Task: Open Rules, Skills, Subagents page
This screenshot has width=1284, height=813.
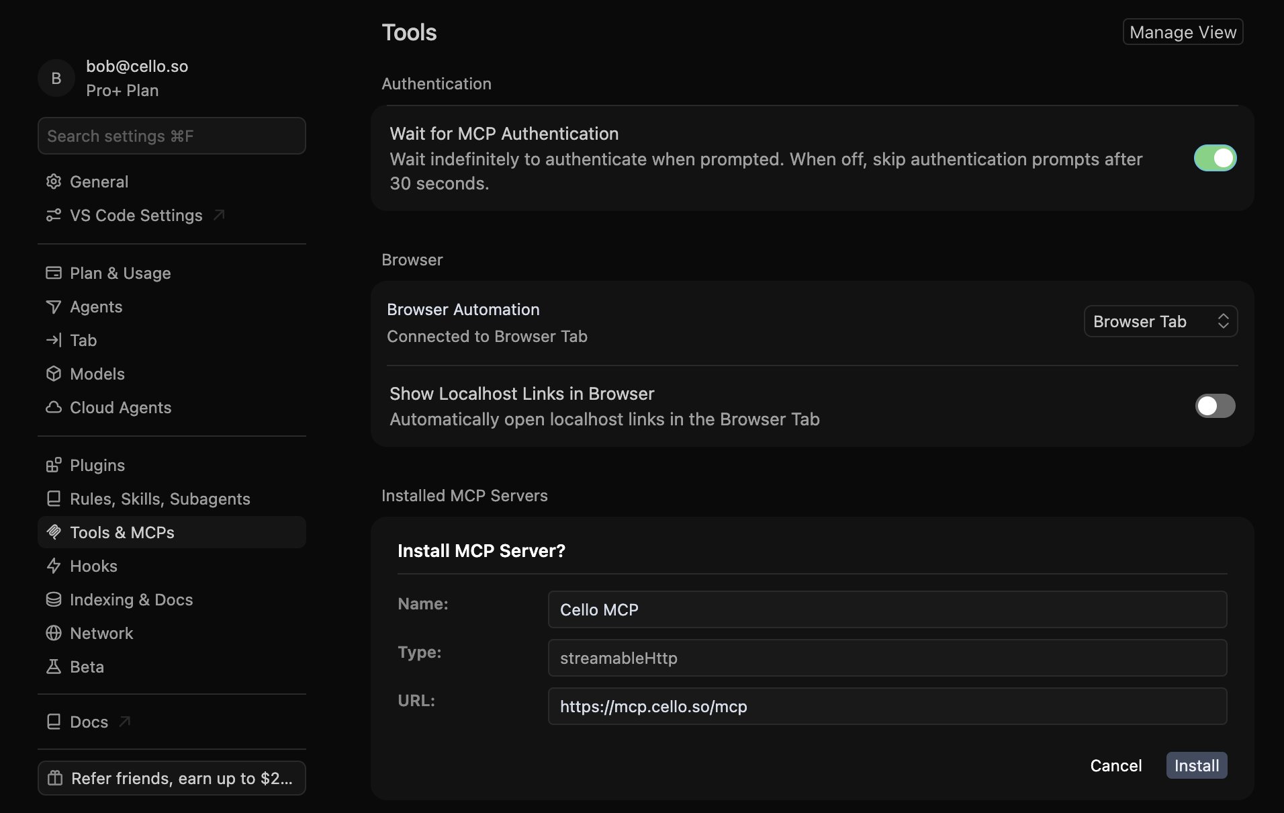Action: click(172, 499)
